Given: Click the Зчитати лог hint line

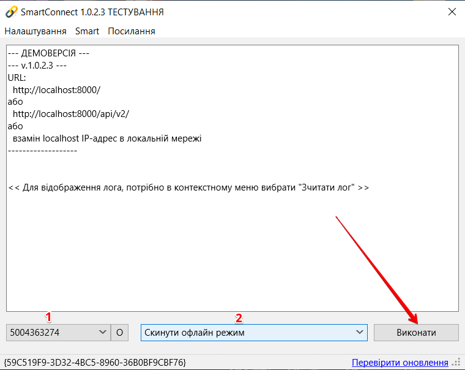Looking at the screenshot, I should [188, 187].
